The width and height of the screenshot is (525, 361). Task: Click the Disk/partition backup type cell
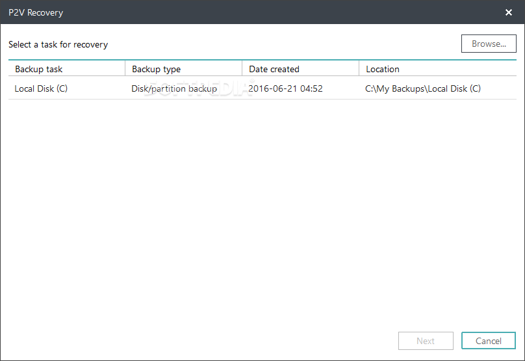[174, 88]
